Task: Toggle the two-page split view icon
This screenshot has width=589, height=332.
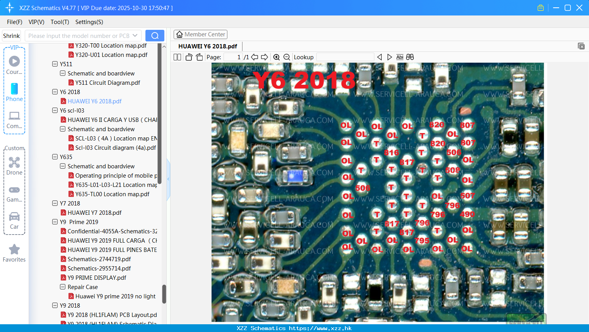Action: (177, 57)
